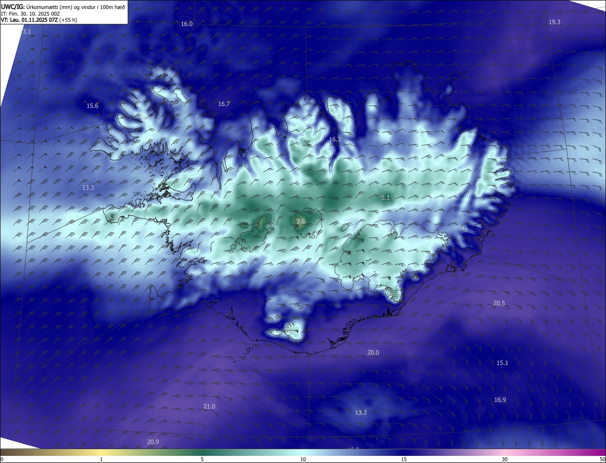Click the 19.3 value label
The width and height of the screenshot is (606, 463).
(554, 22)
